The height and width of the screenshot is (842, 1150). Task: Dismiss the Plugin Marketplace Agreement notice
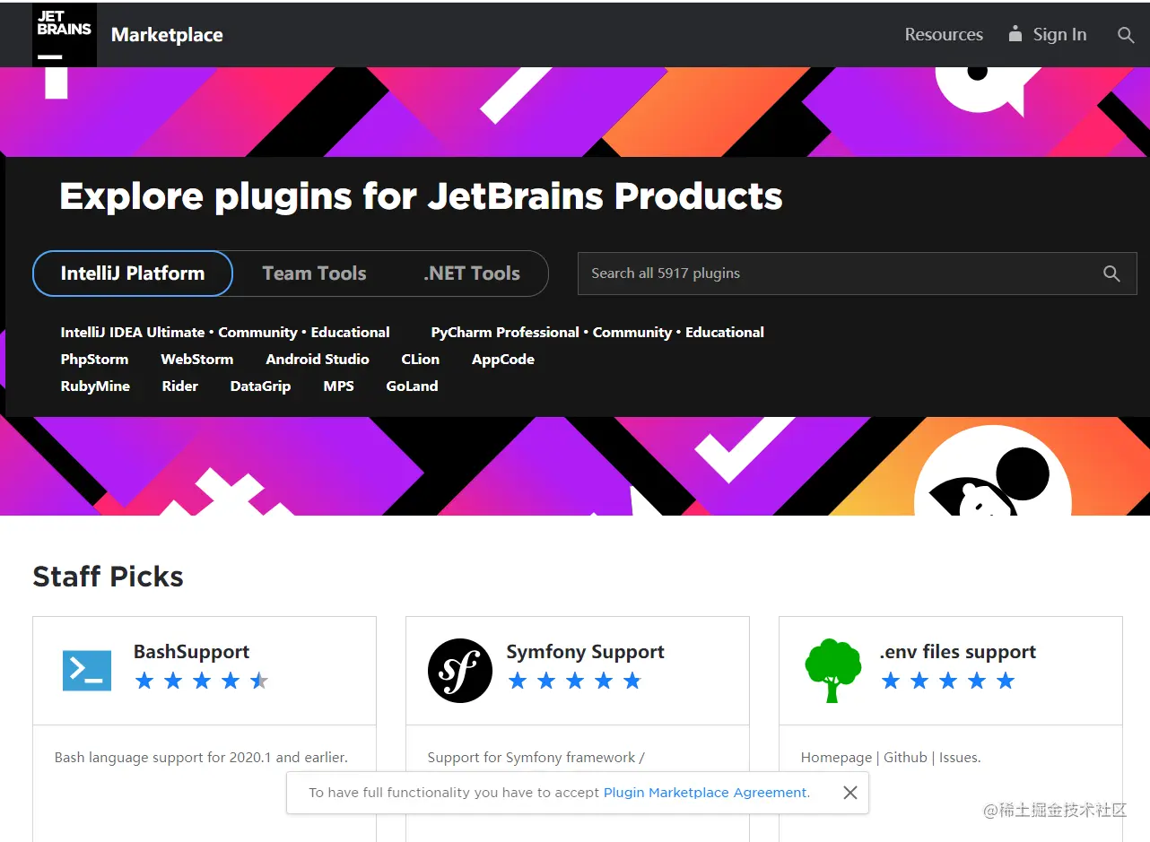point(850,793)
